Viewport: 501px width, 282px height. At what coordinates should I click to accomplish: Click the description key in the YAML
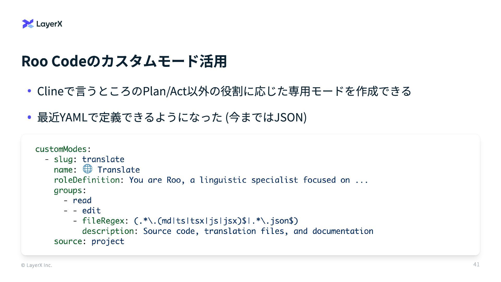108,231
